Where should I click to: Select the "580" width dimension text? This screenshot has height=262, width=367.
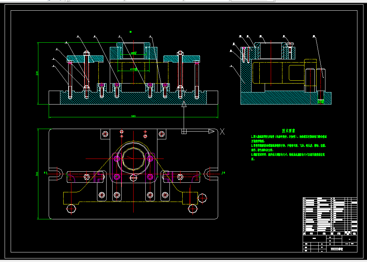point(134,116)
